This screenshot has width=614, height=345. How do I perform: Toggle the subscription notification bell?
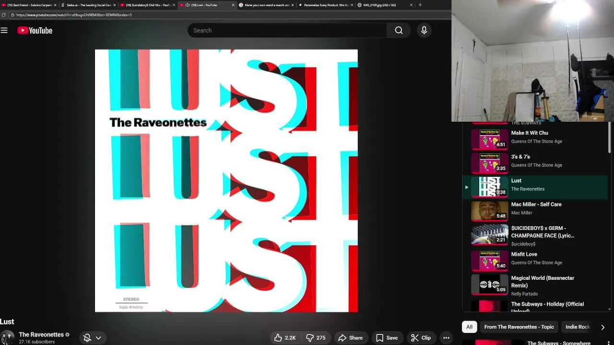pyautogui.click(x=87, y=338)
